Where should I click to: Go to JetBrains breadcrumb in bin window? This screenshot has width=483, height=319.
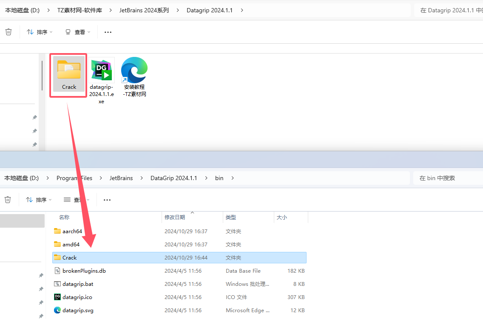point(121,178)
